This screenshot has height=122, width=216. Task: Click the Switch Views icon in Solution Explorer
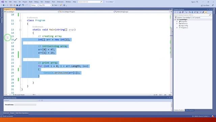click(x=183, y=12)
